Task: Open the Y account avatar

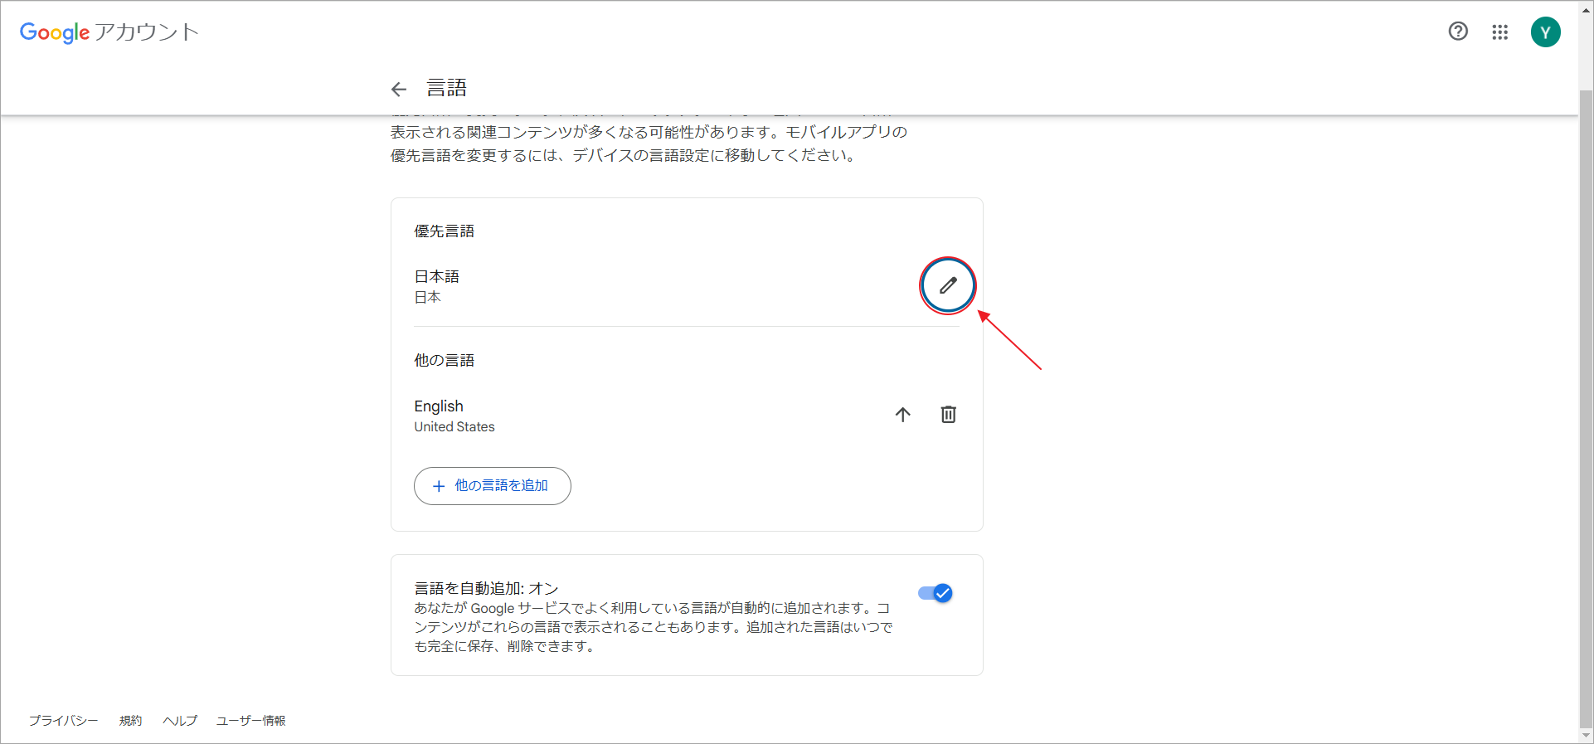Action: tap(1546, 32)
